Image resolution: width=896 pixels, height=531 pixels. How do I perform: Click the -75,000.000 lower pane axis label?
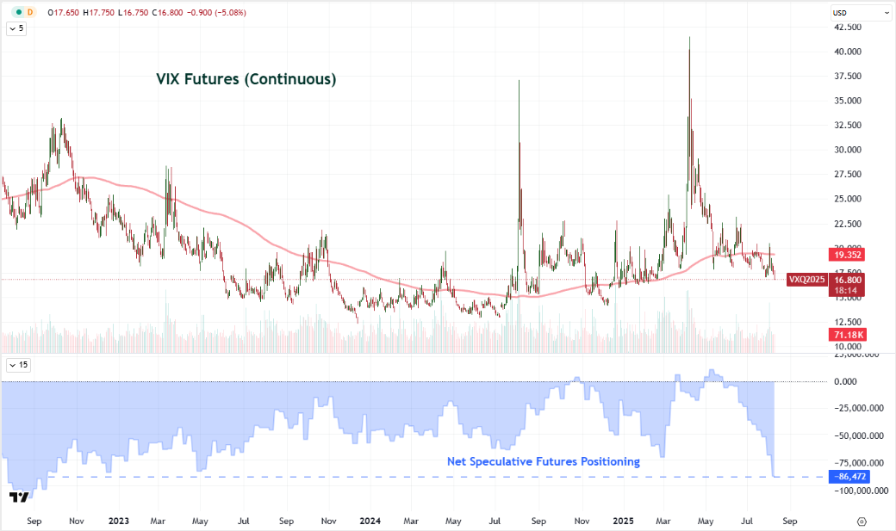[860, 463]
